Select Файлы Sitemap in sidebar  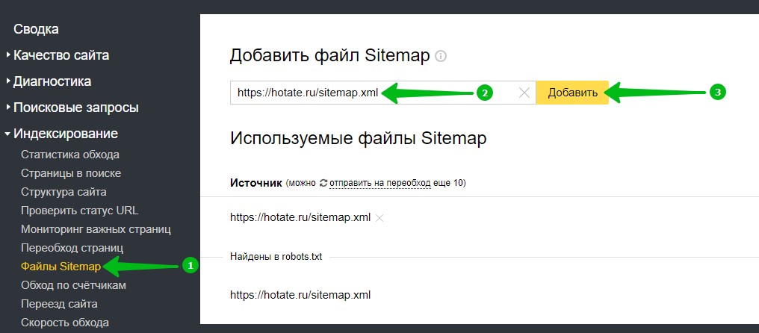[x=61, y=267]
